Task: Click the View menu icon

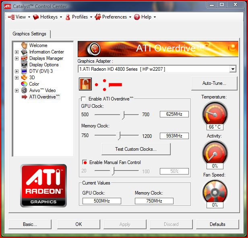Action: click(x=11, y=17)
